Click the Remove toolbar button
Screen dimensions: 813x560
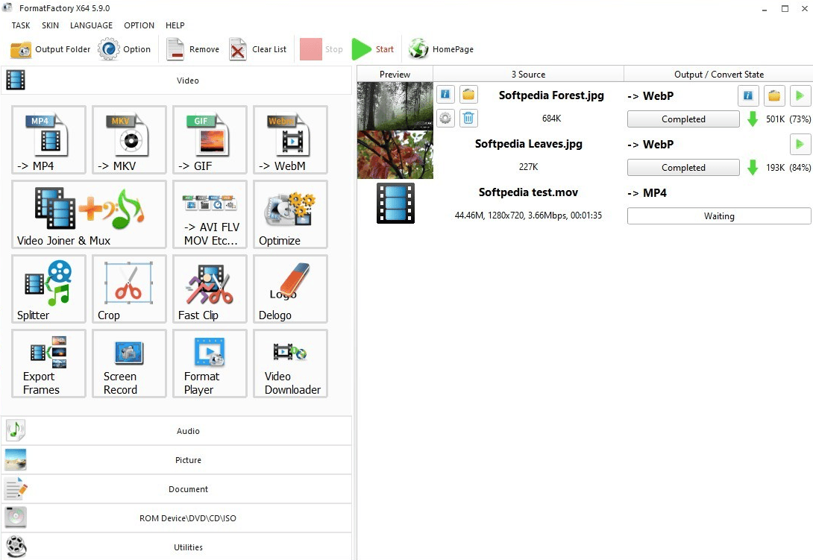pos(193,49)
